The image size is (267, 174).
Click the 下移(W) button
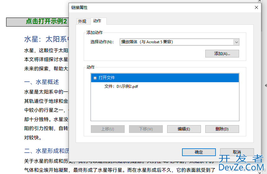click(146, 129)
